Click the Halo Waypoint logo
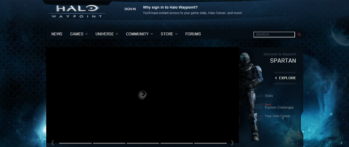 tap(76, 11)
